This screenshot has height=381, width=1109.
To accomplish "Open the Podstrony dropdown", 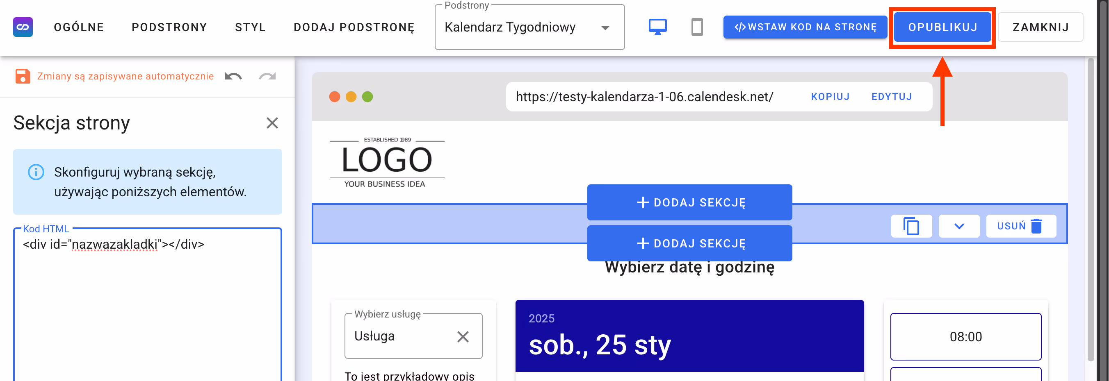I will pyautogui.click(x=605, y=27).
